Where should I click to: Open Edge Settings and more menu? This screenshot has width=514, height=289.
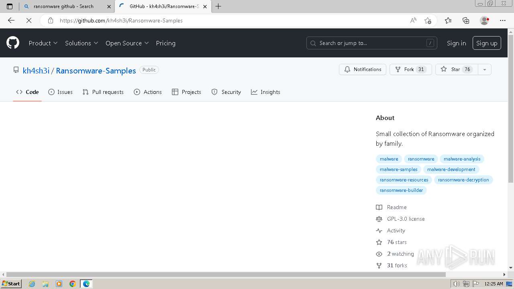point(503,20)
